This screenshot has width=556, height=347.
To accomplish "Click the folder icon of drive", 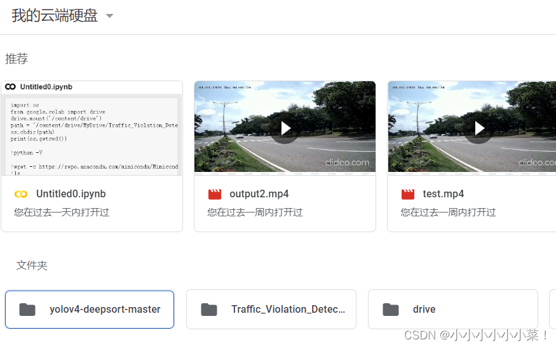I will [x=391, y=310].
